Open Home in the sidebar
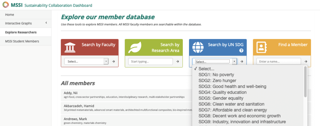Viewport: 320px width, 126px height. 10,15
